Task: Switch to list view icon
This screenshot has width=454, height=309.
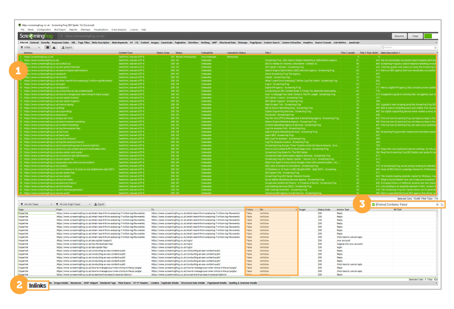Action: pos(48,47)
